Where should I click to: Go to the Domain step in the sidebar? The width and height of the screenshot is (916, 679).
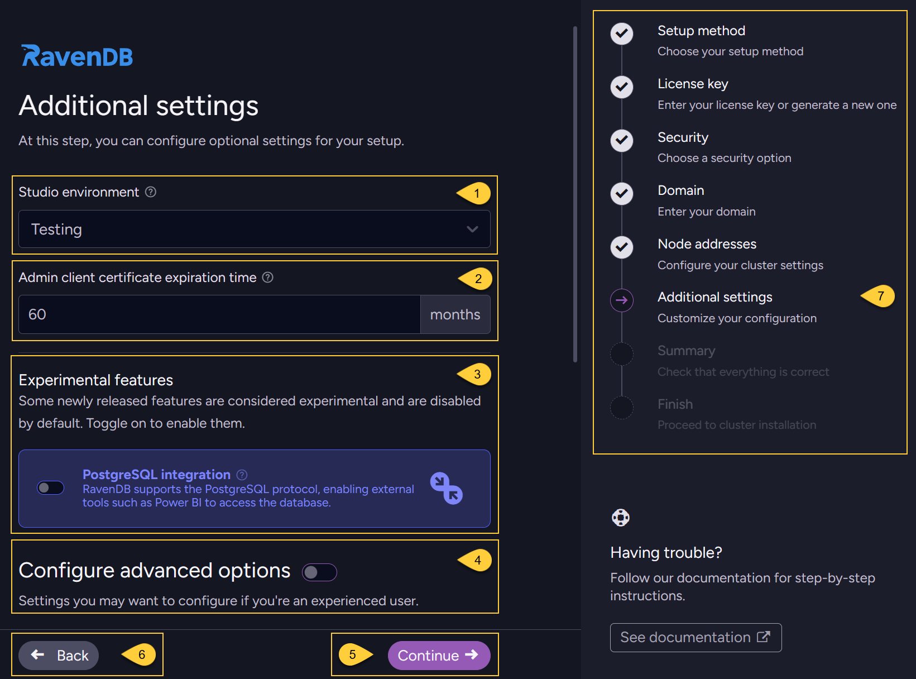tap(680, 190)
